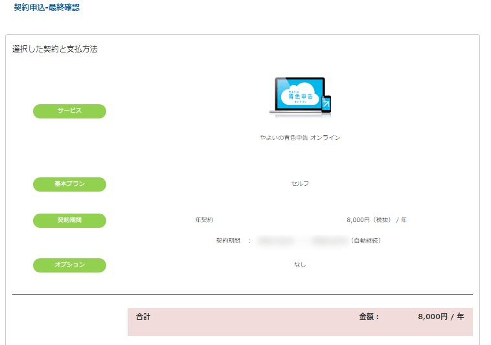Click the 契約申込-最終確認 page heading
491x345 pixels.
coord(47,7)
